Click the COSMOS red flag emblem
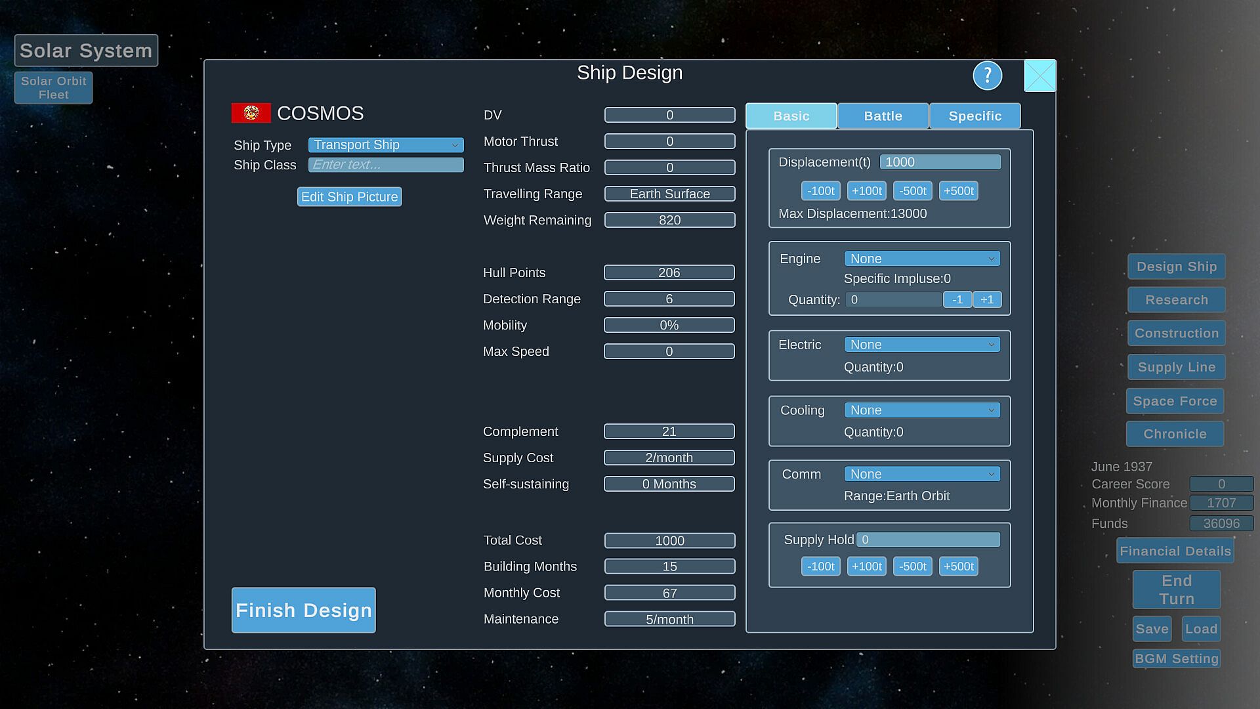 [x=251, y=113]
